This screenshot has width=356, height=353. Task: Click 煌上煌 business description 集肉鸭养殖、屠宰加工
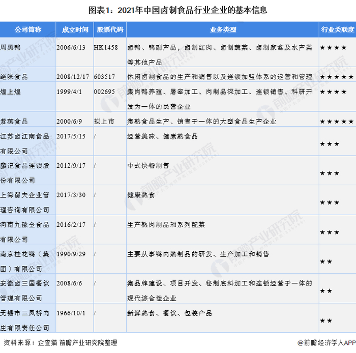tap(220, 99)
